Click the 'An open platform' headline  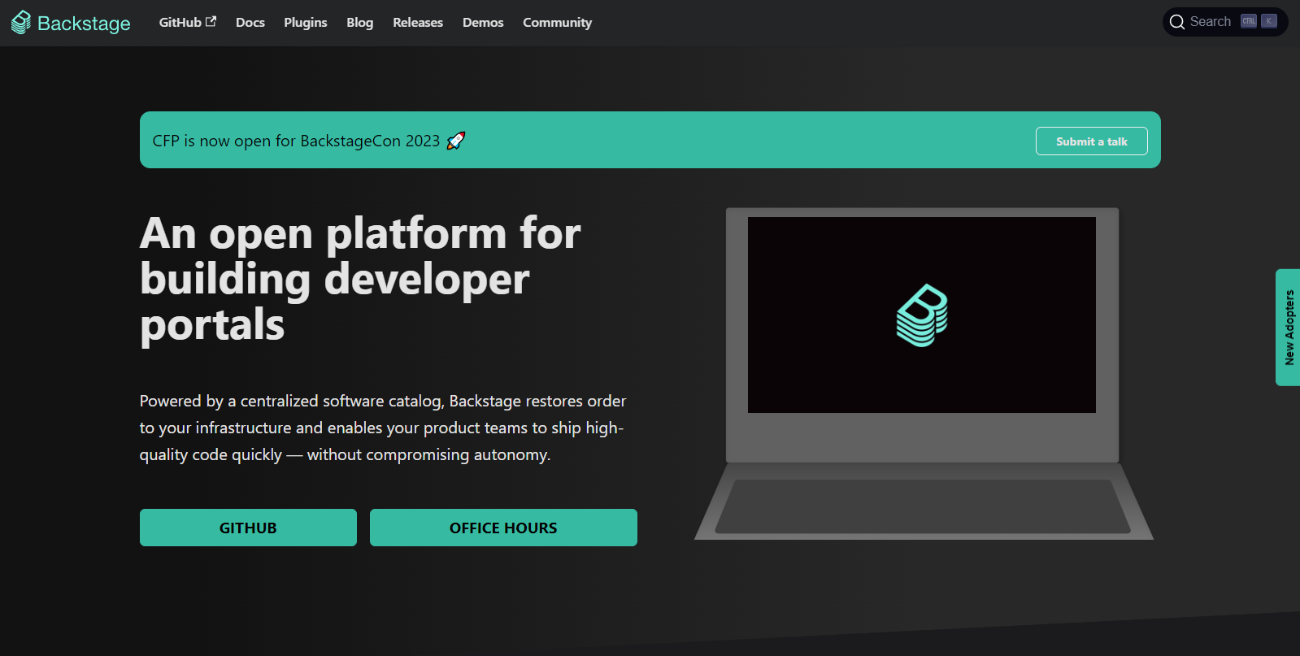click(360, 279)
